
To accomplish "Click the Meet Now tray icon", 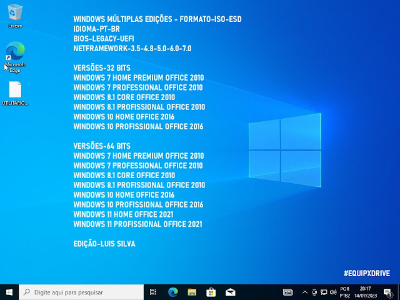I will [x=314, y=292].
